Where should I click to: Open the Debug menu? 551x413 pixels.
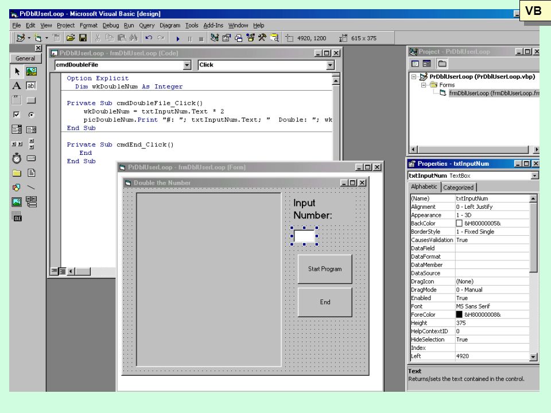(111, 25)
